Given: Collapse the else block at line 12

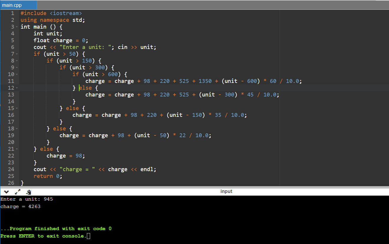Looking at the screenshot, I should click(x=16, y=88).
